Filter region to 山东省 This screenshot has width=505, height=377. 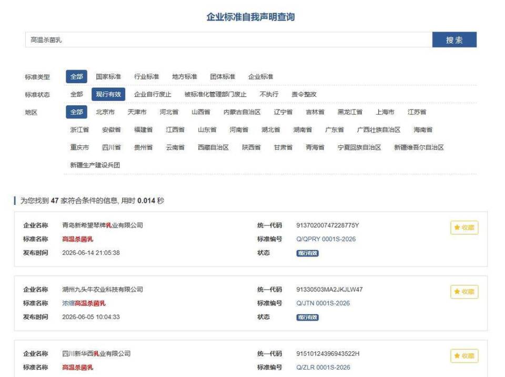207,130
